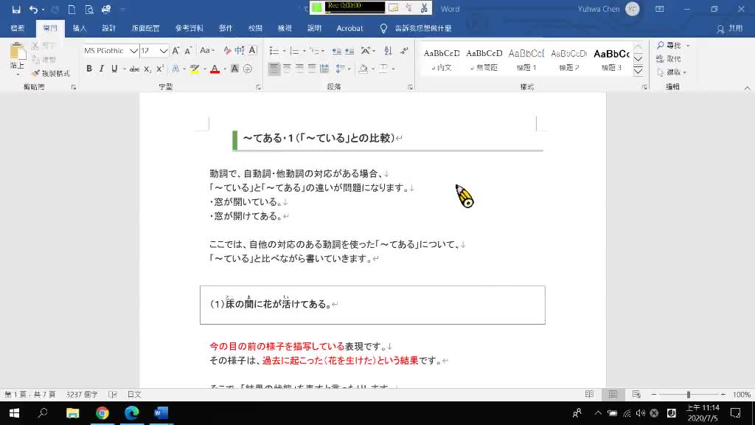Switch to the 插入 (Insert) tab
The height and width of the screenshot is (425, 755).
click(x=80, y=29)
